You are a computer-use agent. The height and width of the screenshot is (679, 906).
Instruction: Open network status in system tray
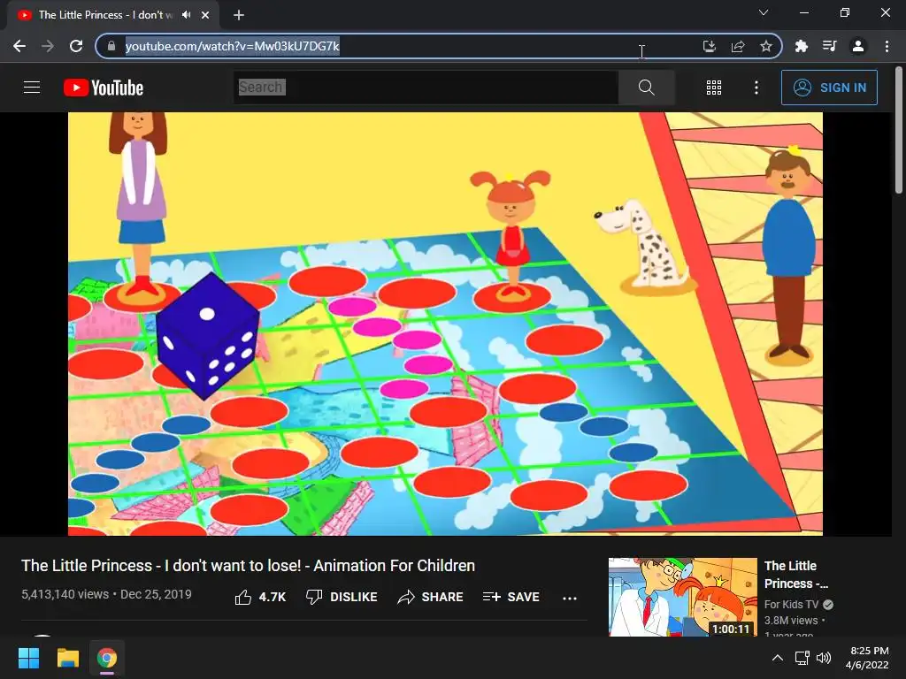(x=802, y=658)
